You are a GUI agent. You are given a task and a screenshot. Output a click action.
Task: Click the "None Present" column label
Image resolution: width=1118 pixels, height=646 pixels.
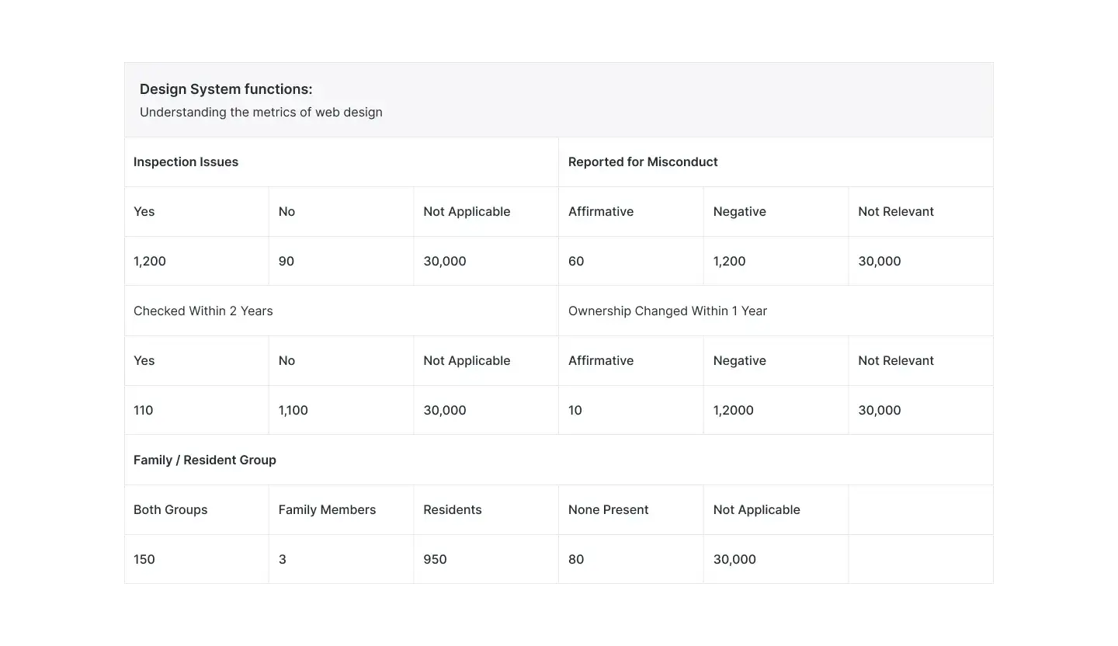[x=609, y=509]
